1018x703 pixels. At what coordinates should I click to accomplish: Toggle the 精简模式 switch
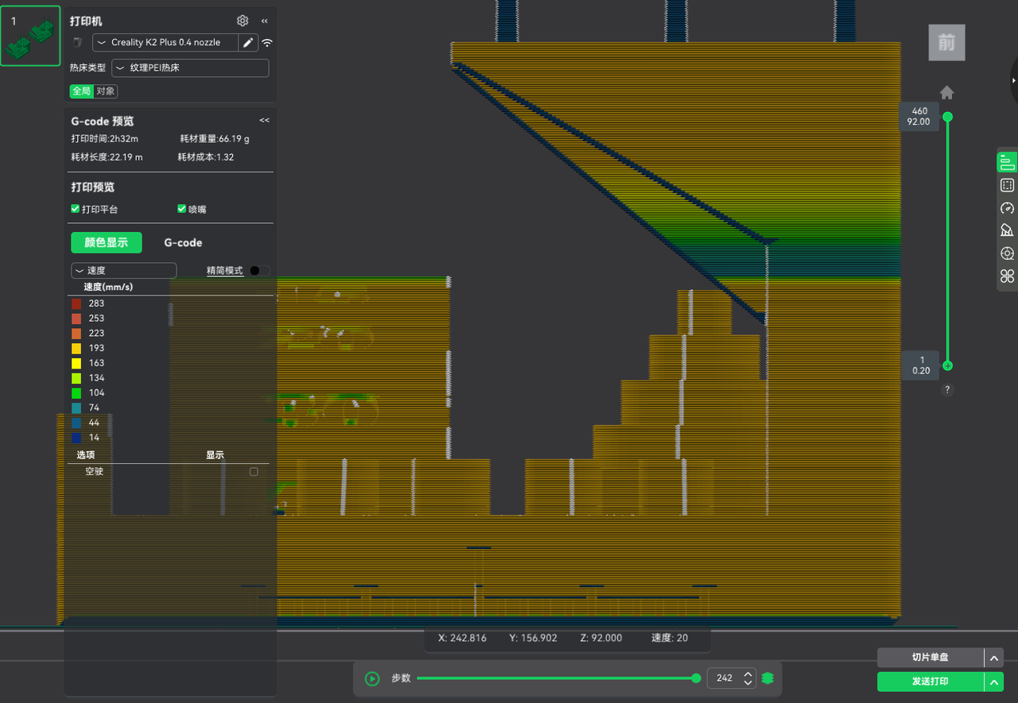click(x=259, y=270)
